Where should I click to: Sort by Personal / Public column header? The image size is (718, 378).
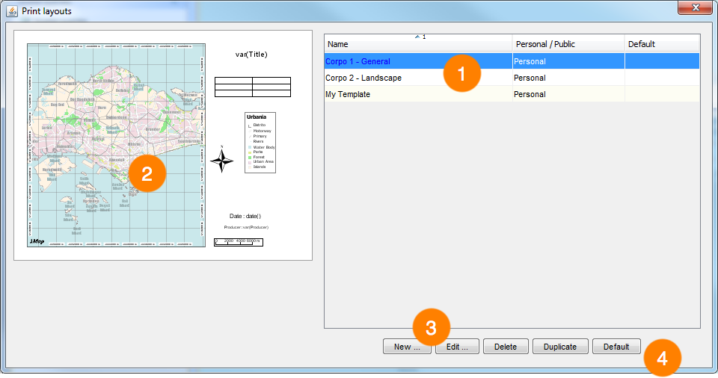click(568, 44)
